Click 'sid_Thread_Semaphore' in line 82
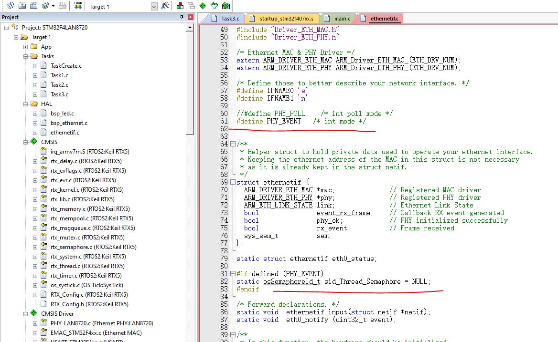 (x=362, y=281)
